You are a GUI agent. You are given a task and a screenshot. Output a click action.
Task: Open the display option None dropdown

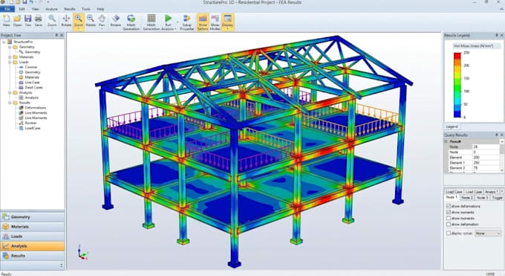point(488,233)
